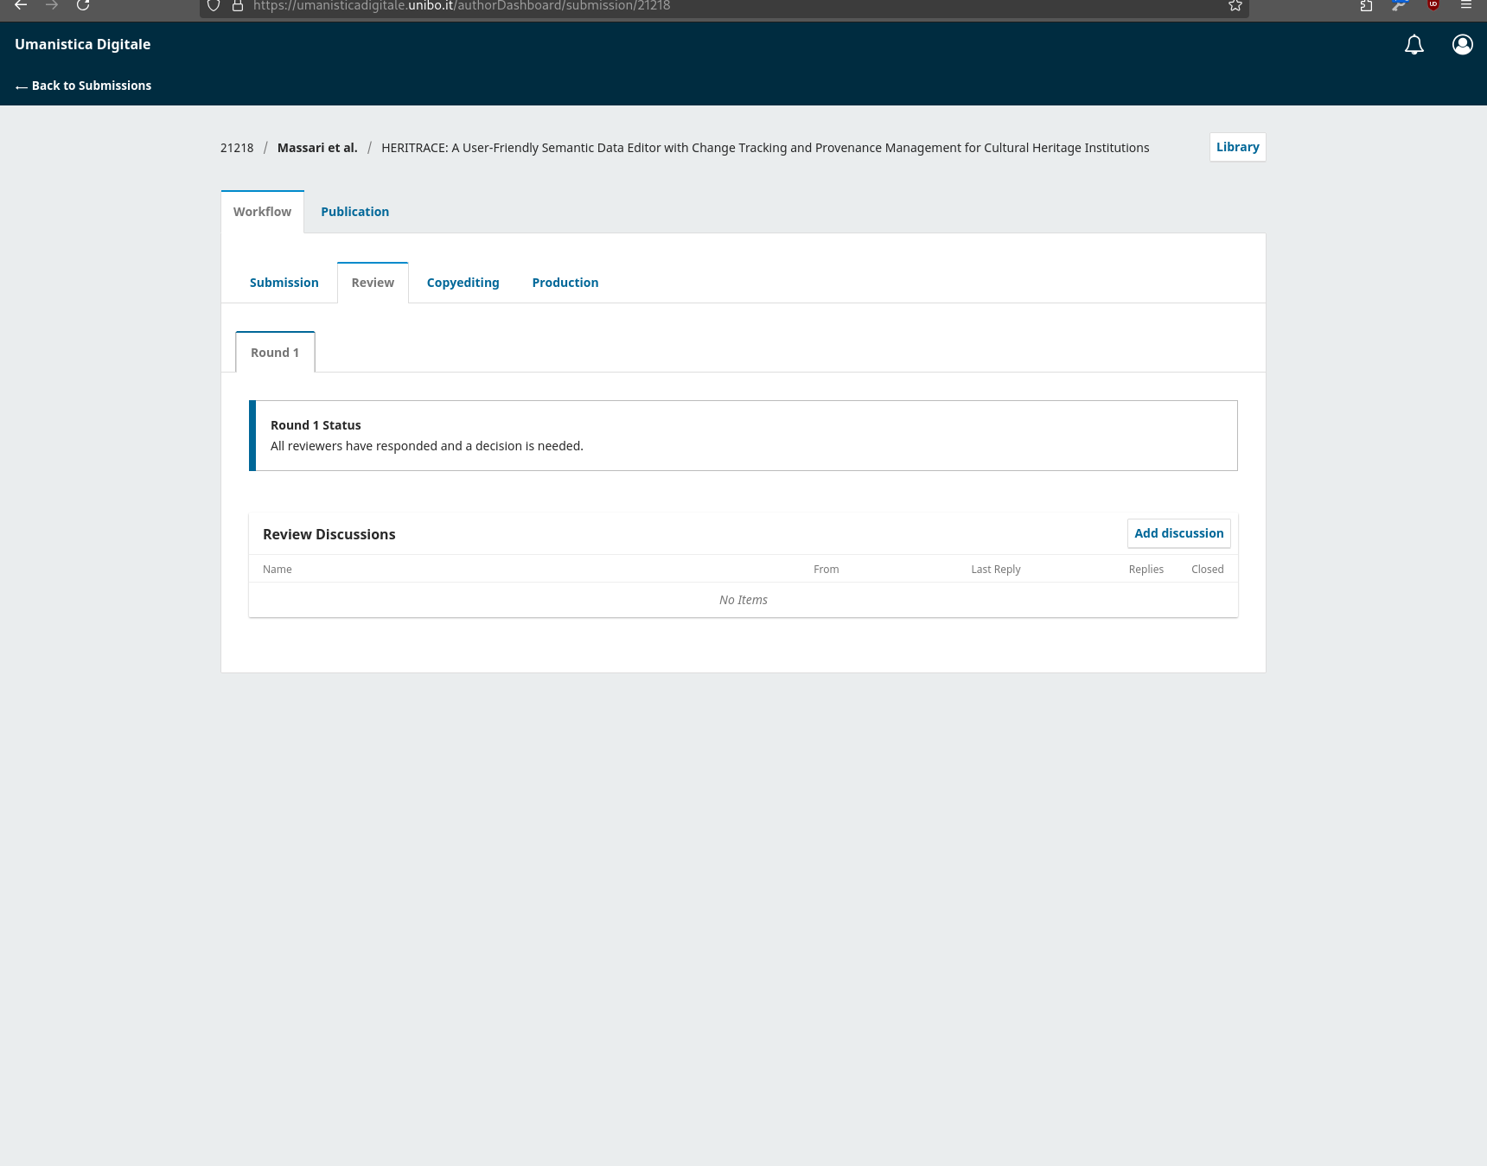Reload the page with refresh icon
The width and height of the screenshot is (1487, 1166).
click(83, 5)
